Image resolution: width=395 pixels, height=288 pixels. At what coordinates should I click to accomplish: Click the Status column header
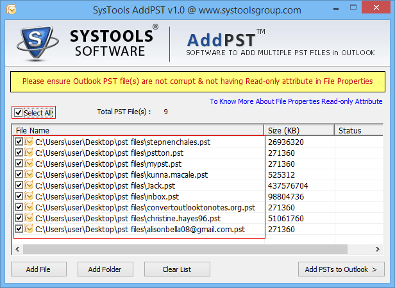[359, 130]
